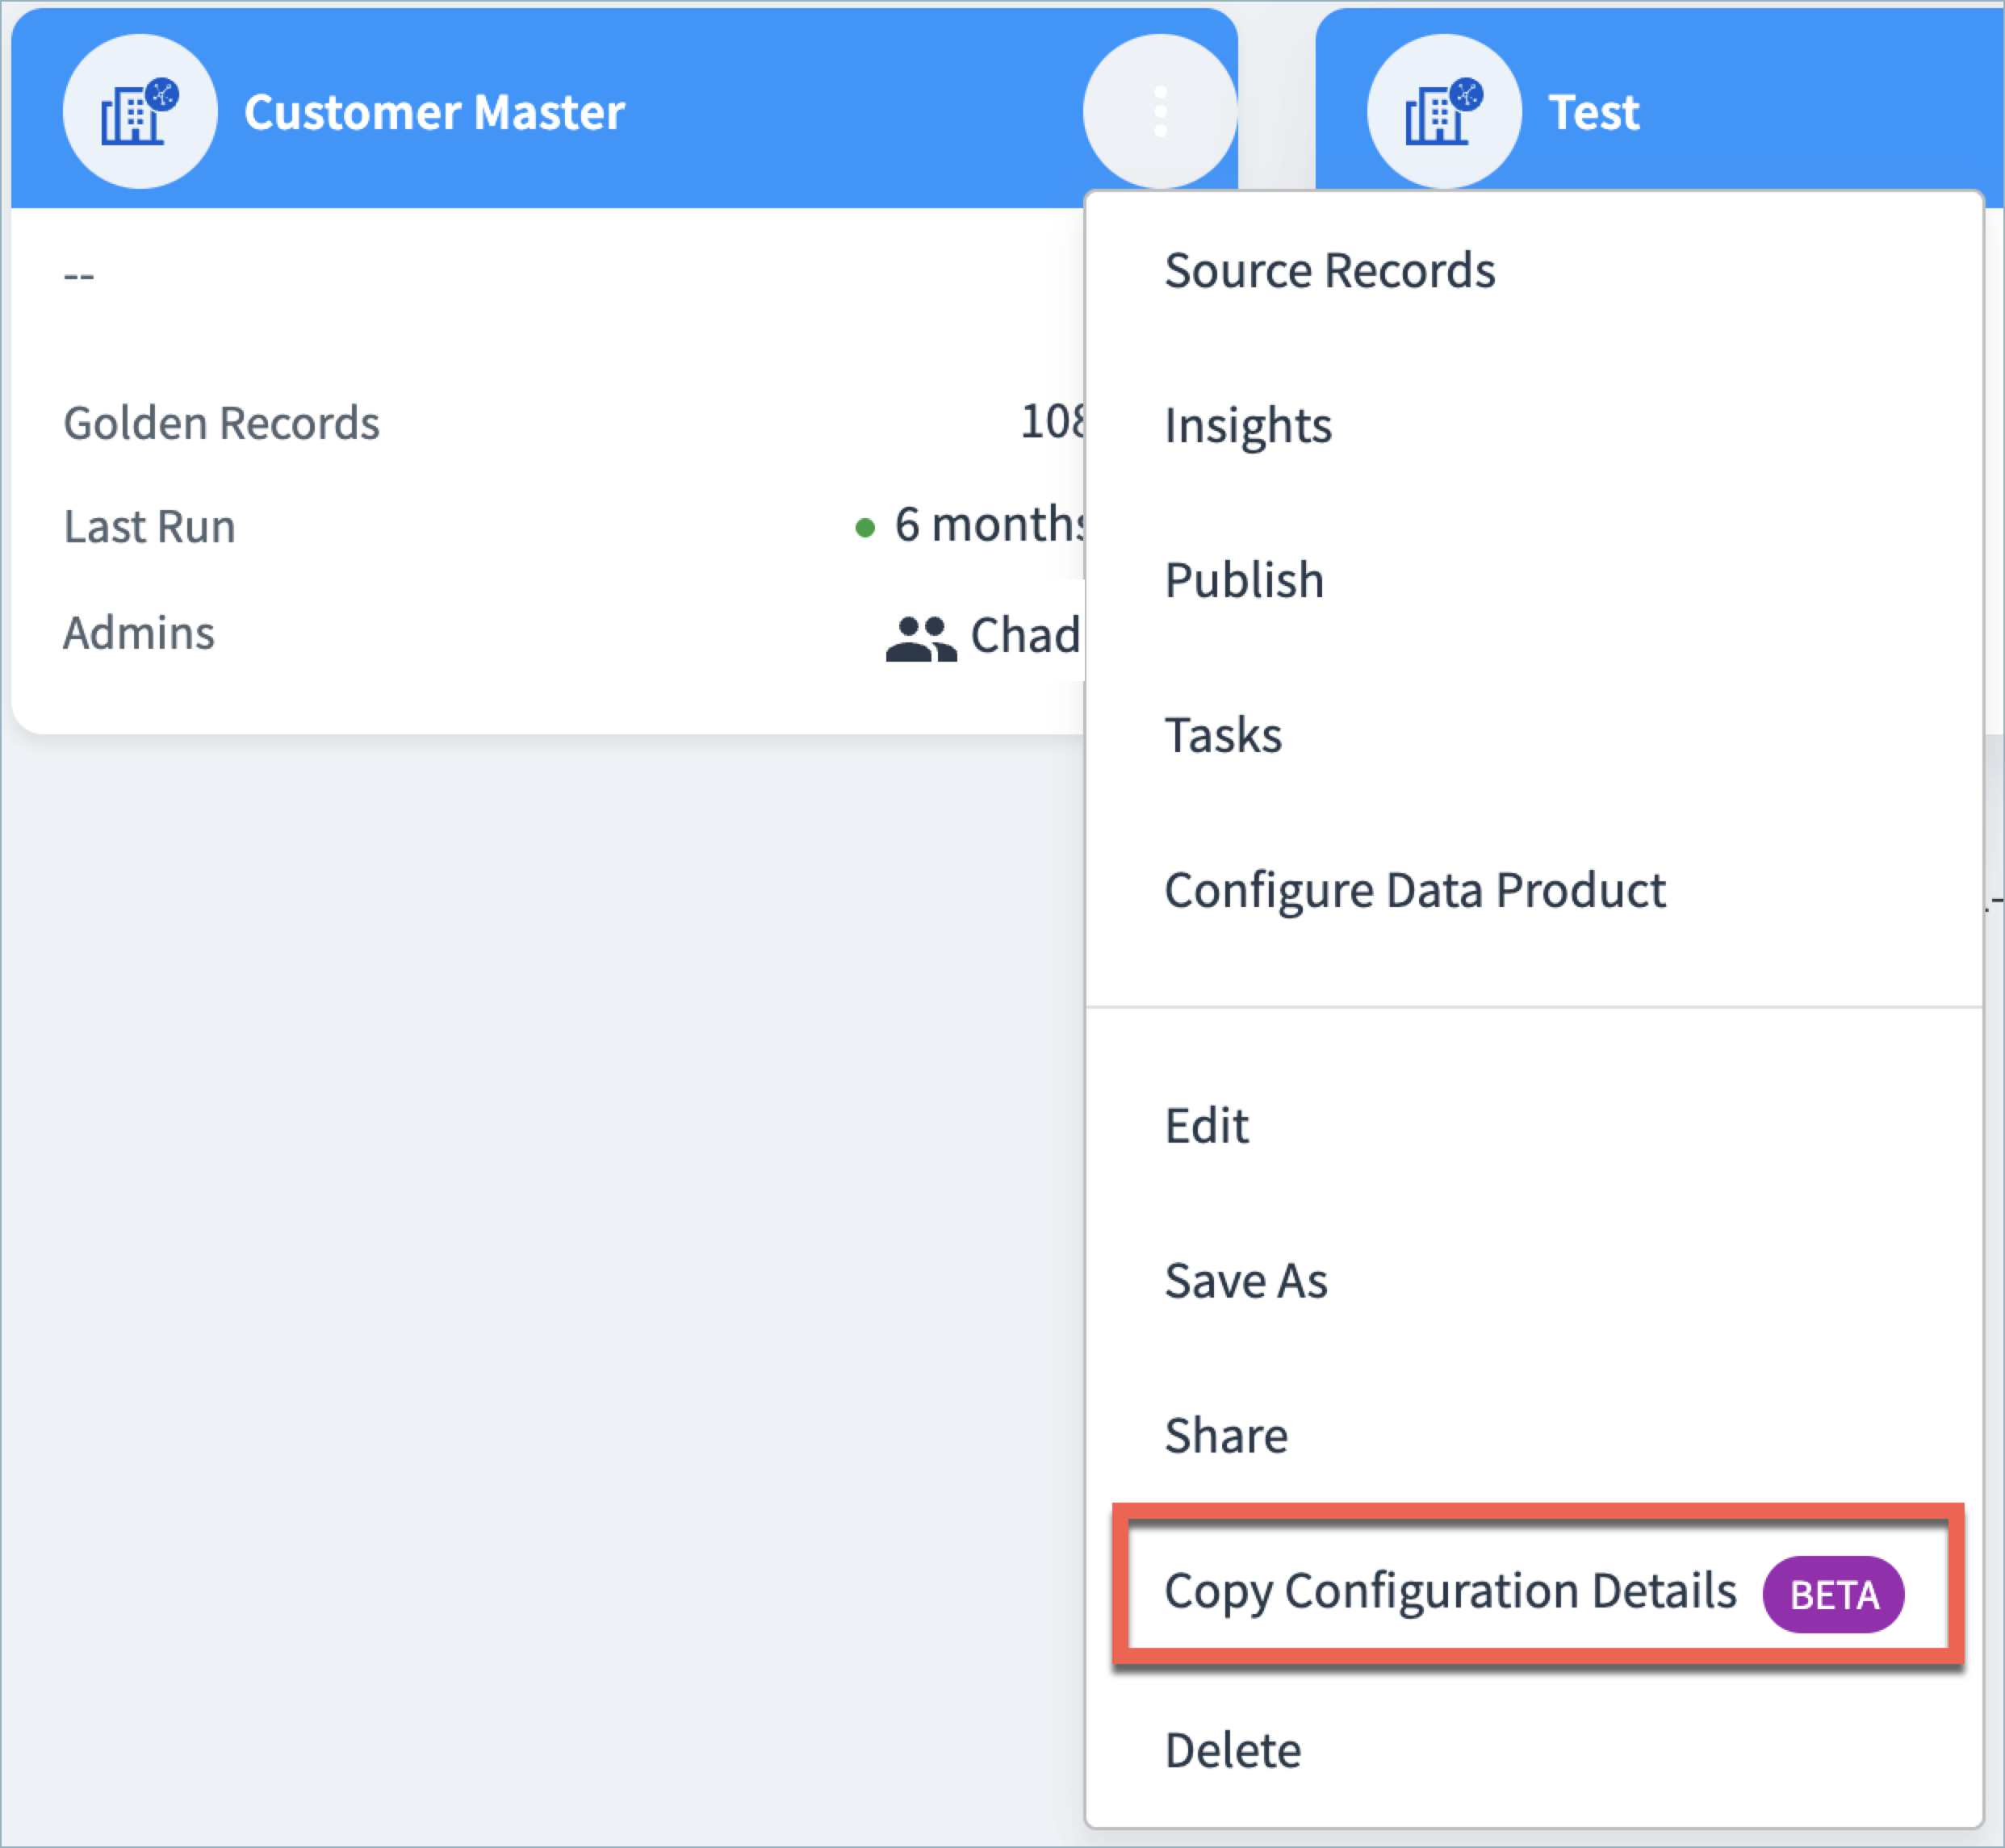This screenshot has width=2005, height=1848.
Task: Click the purple BETA badge
Action: point(1832,1595)
